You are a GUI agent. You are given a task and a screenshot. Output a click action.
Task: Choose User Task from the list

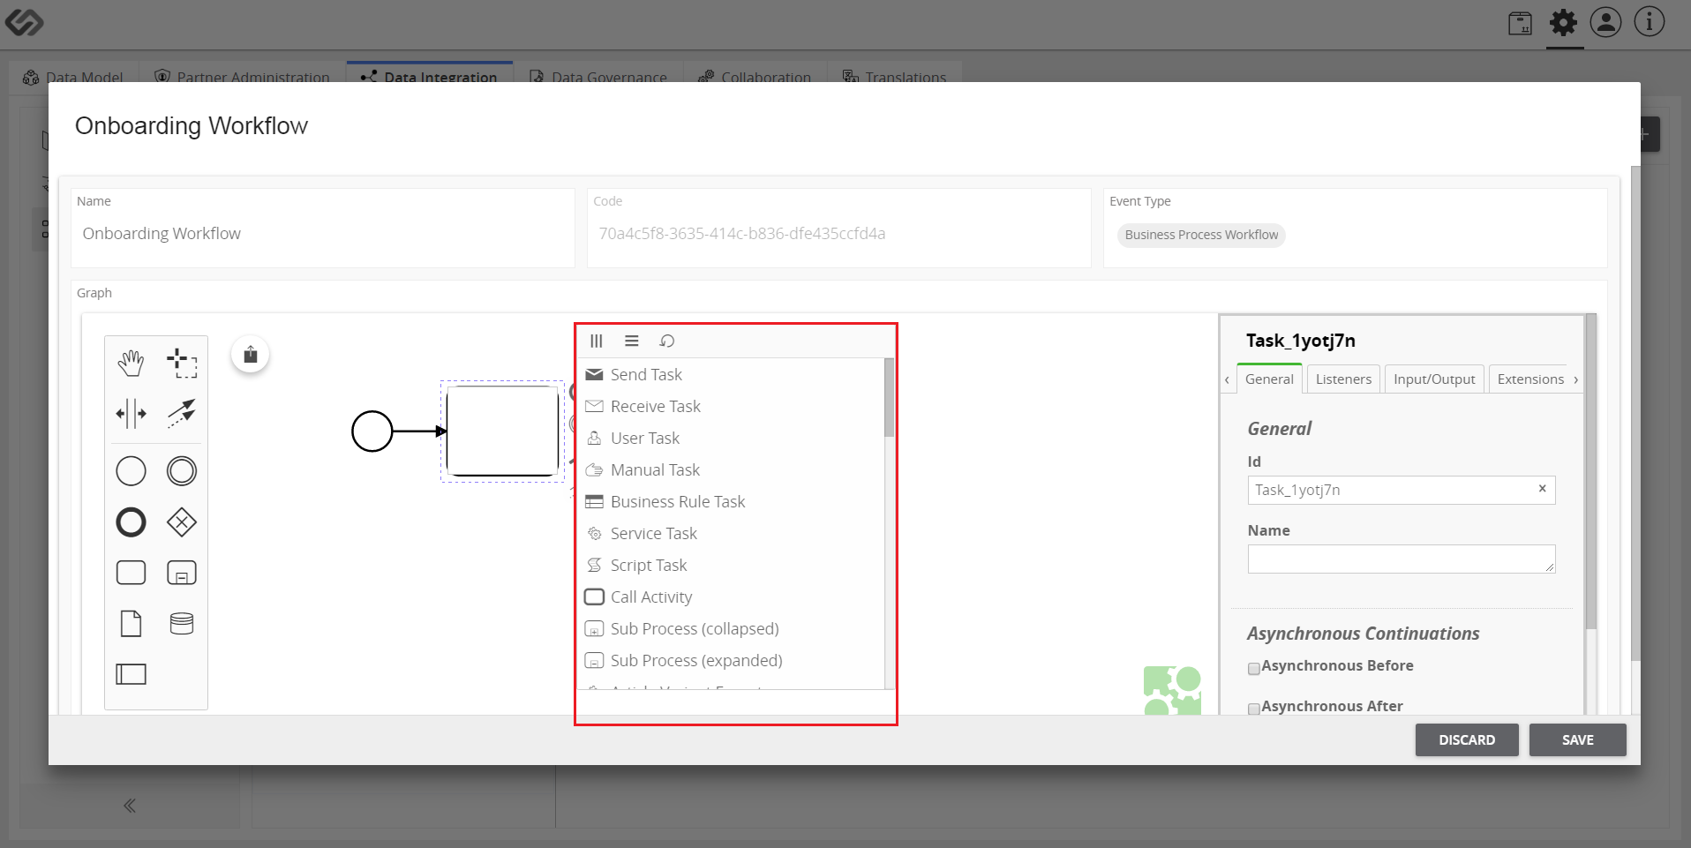click(x=731, y=439)
